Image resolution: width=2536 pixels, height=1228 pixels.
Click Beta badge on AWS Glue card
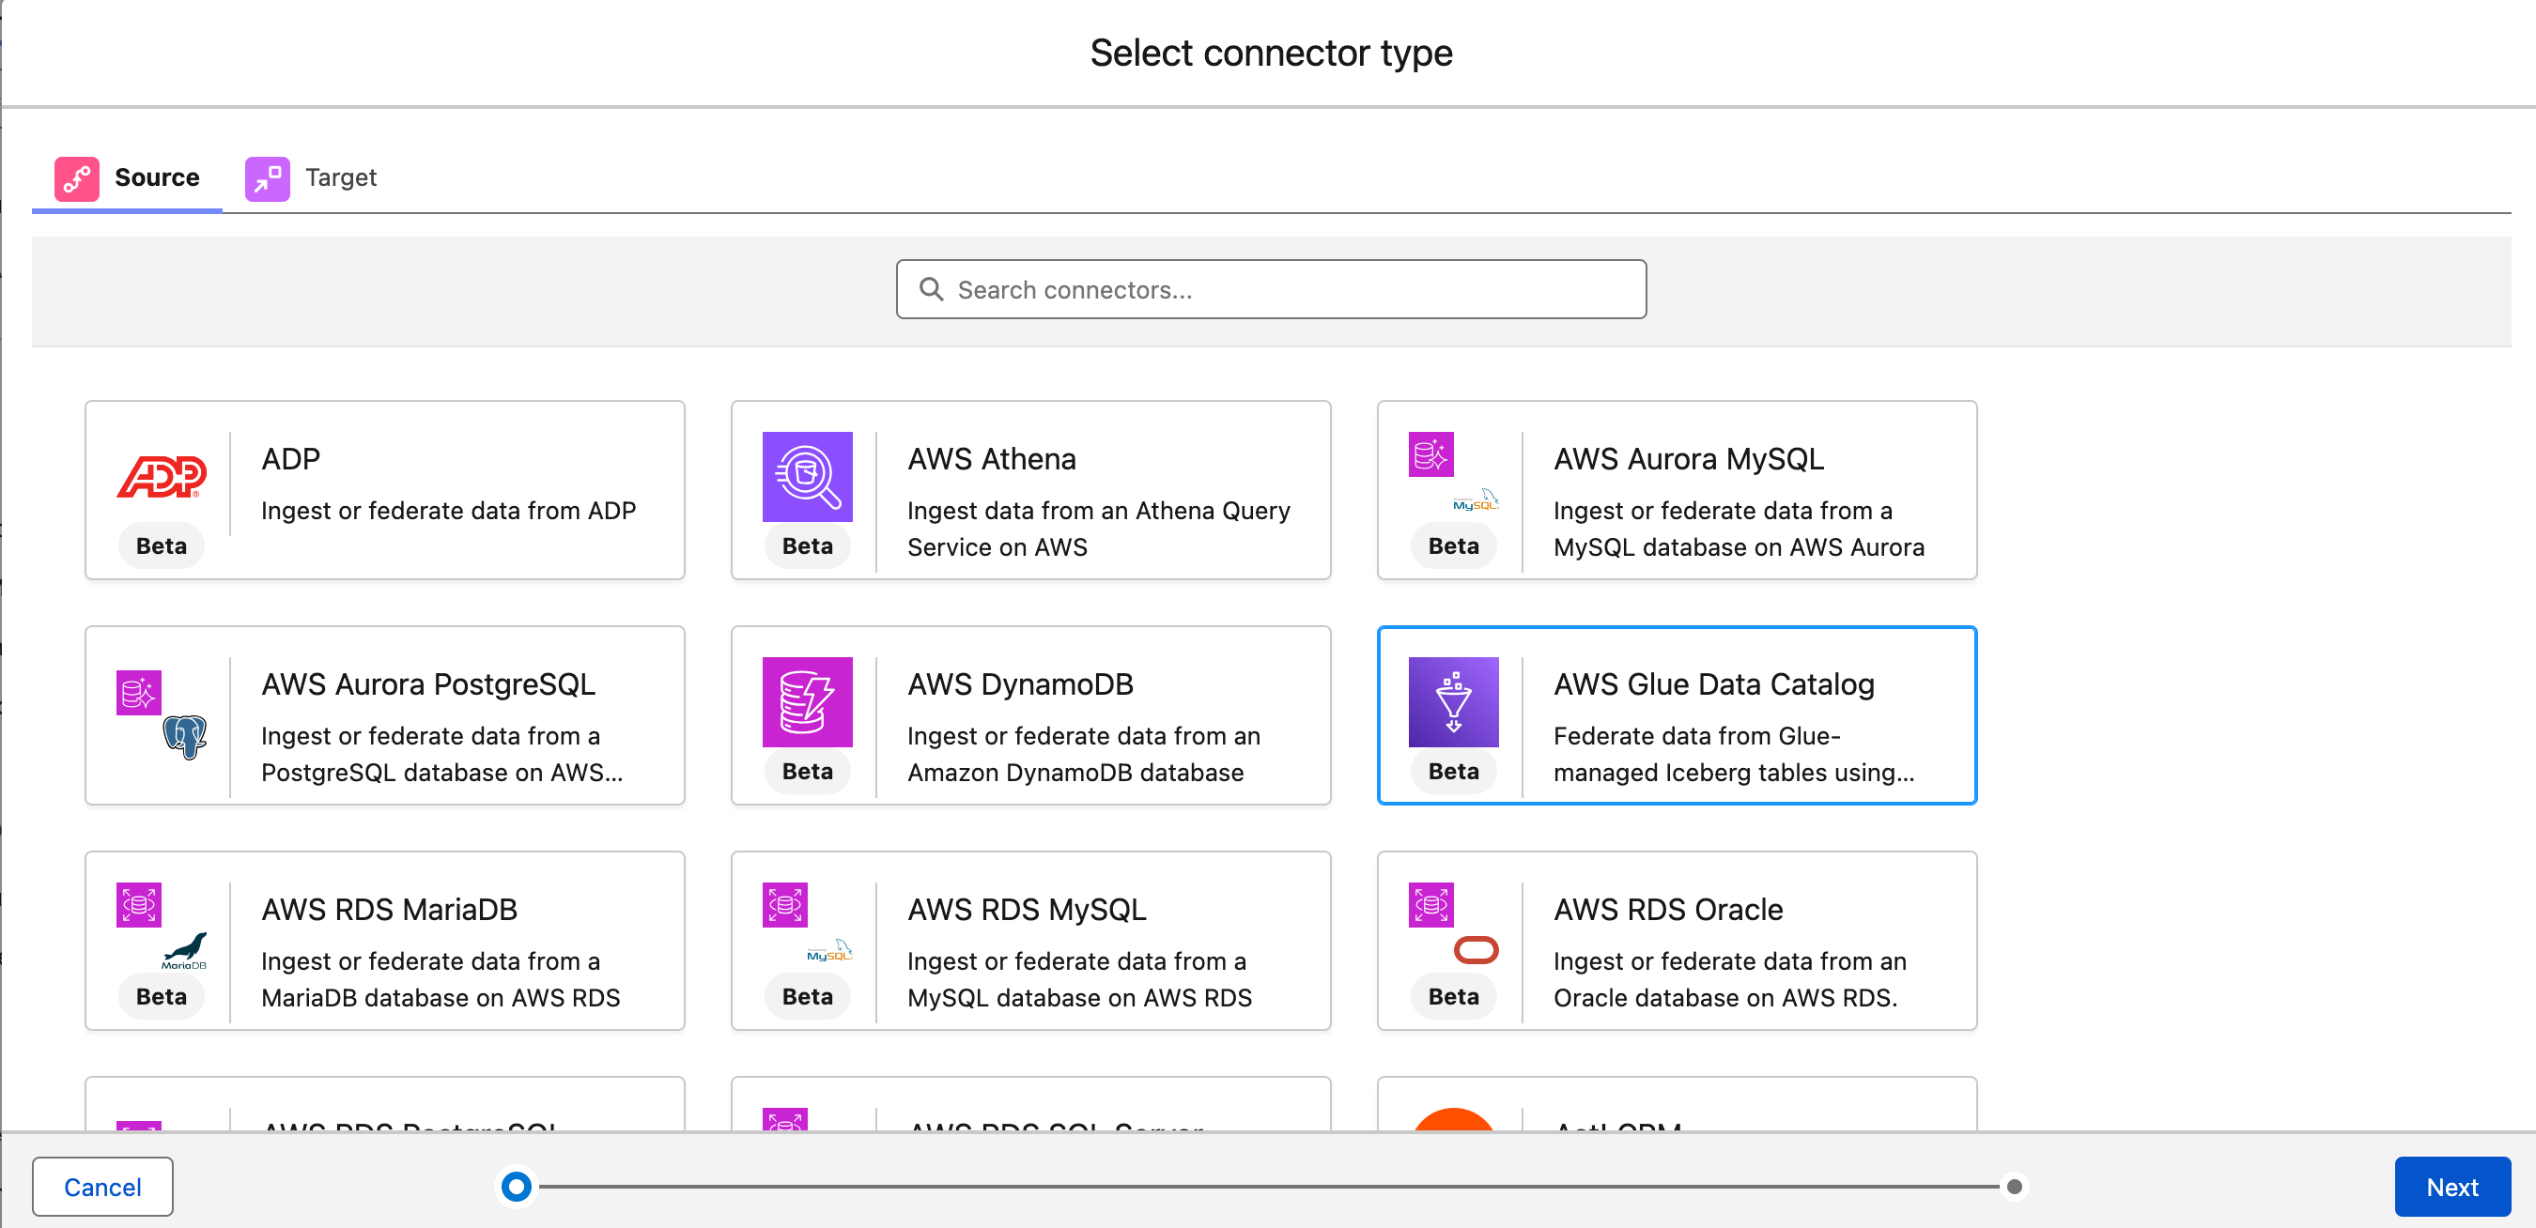coord(1453,772)
